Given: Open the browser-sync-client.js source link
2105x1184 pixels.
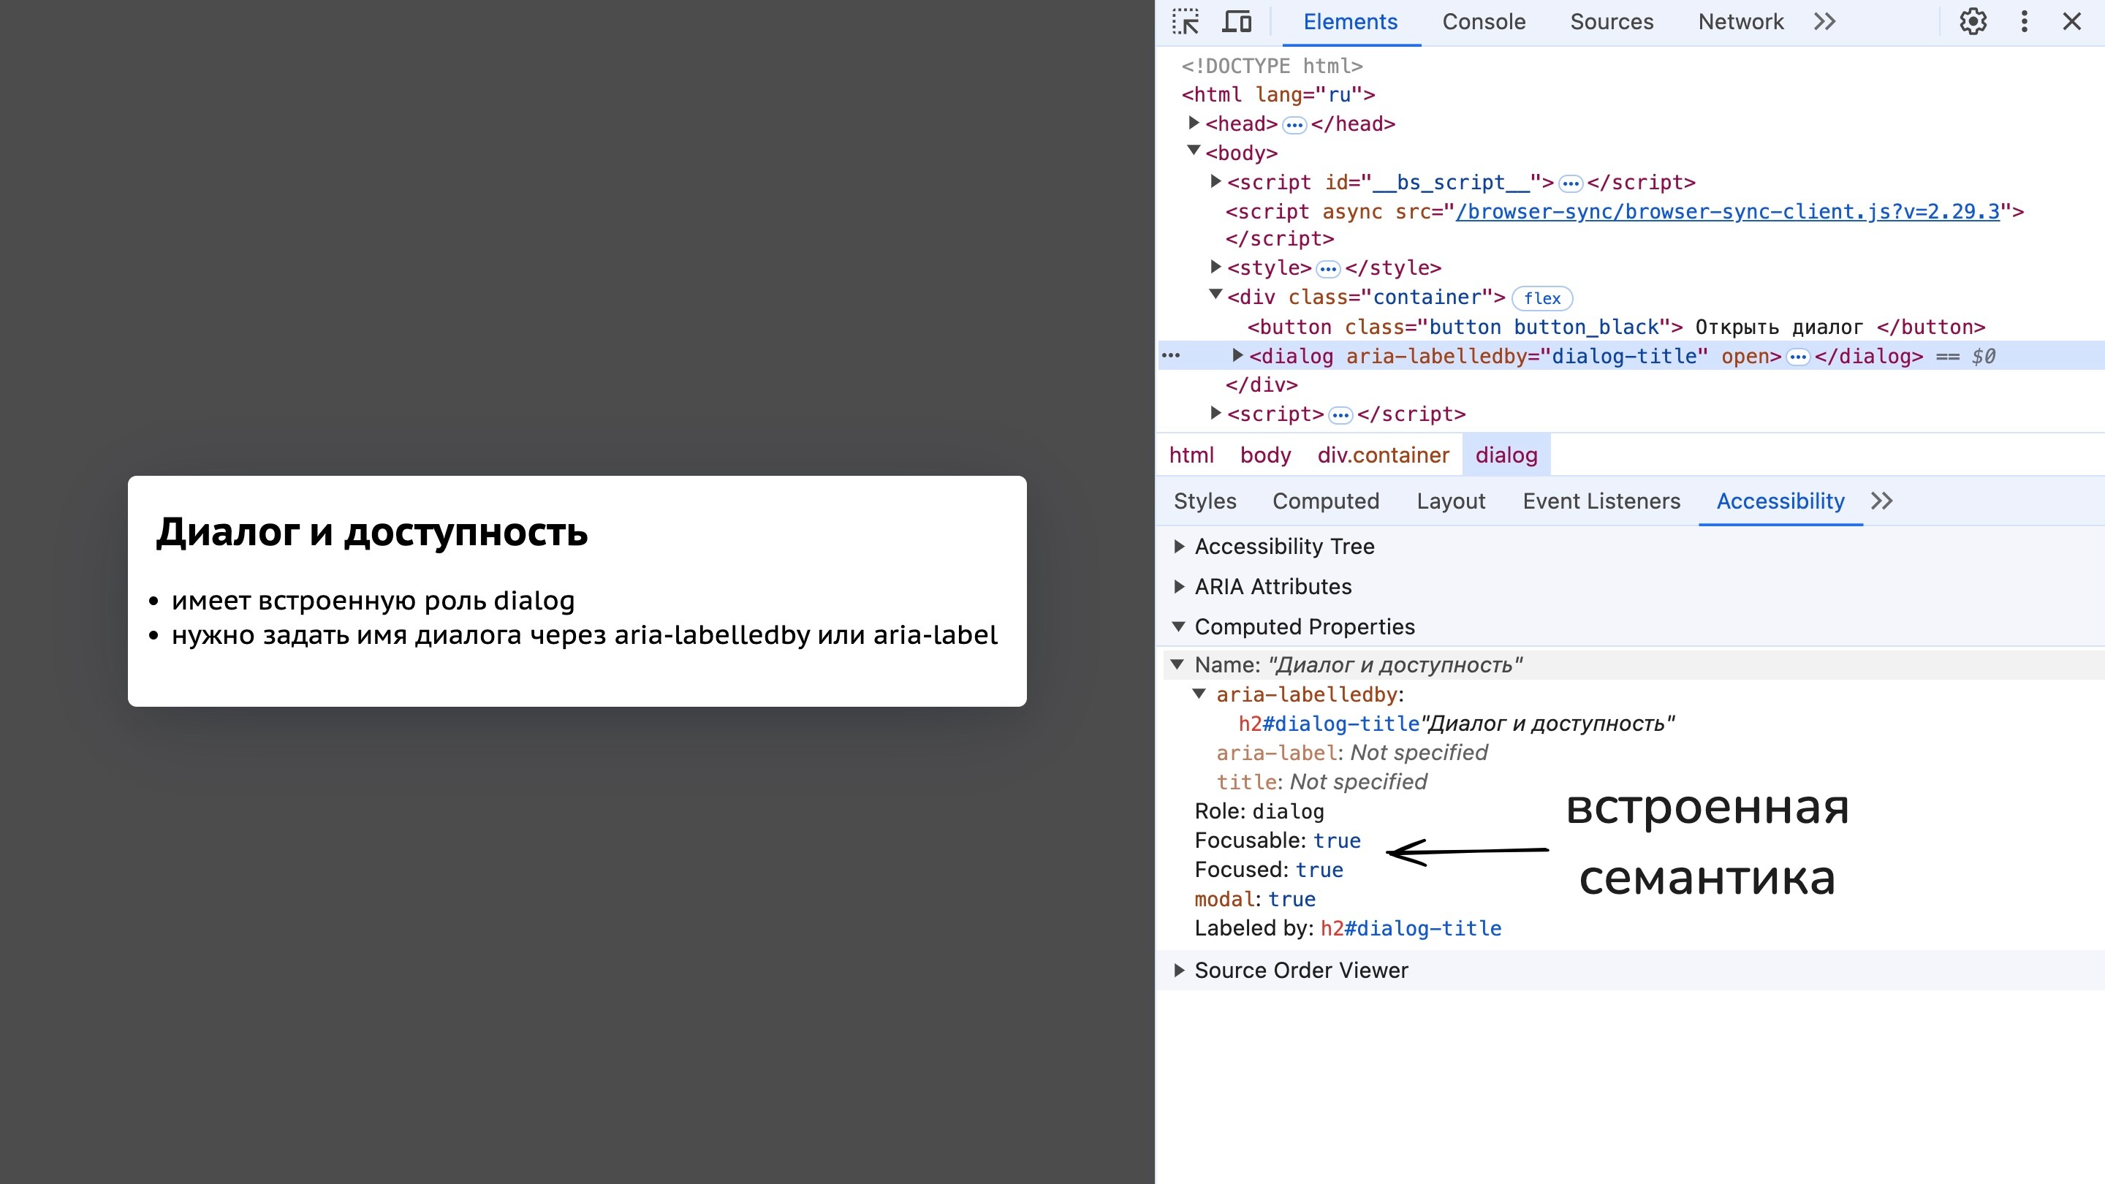Looking at the screenshot, I should point(1726,212).
